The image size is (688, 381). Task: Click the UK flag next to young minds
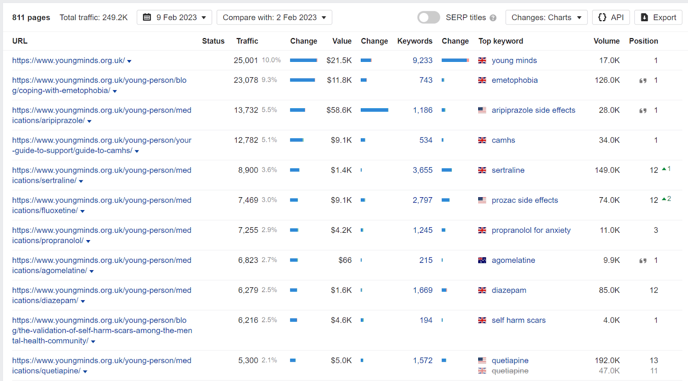coord(482,61)
